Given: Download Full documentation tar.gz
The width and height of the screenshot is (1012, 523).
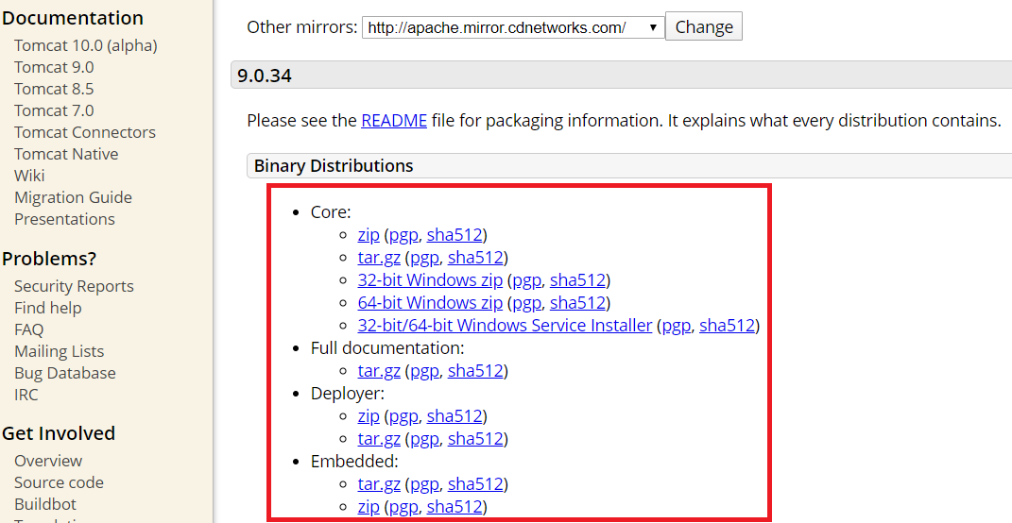Looking at the screenshot, I should pos(379,371).
